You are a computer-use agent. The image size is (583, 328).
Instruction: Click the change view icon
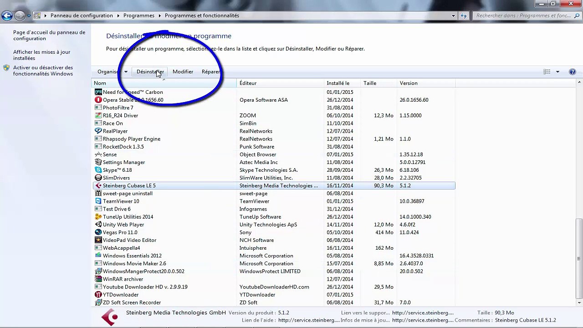point(547,72)
